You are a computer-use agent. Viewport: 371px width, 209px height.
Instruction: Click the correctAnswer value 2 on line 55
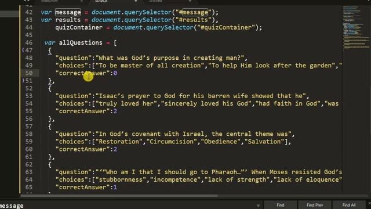click(x=115, y=111)
